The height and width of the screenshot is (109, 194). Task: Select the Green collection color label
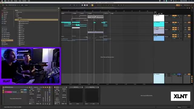[5, 18]
